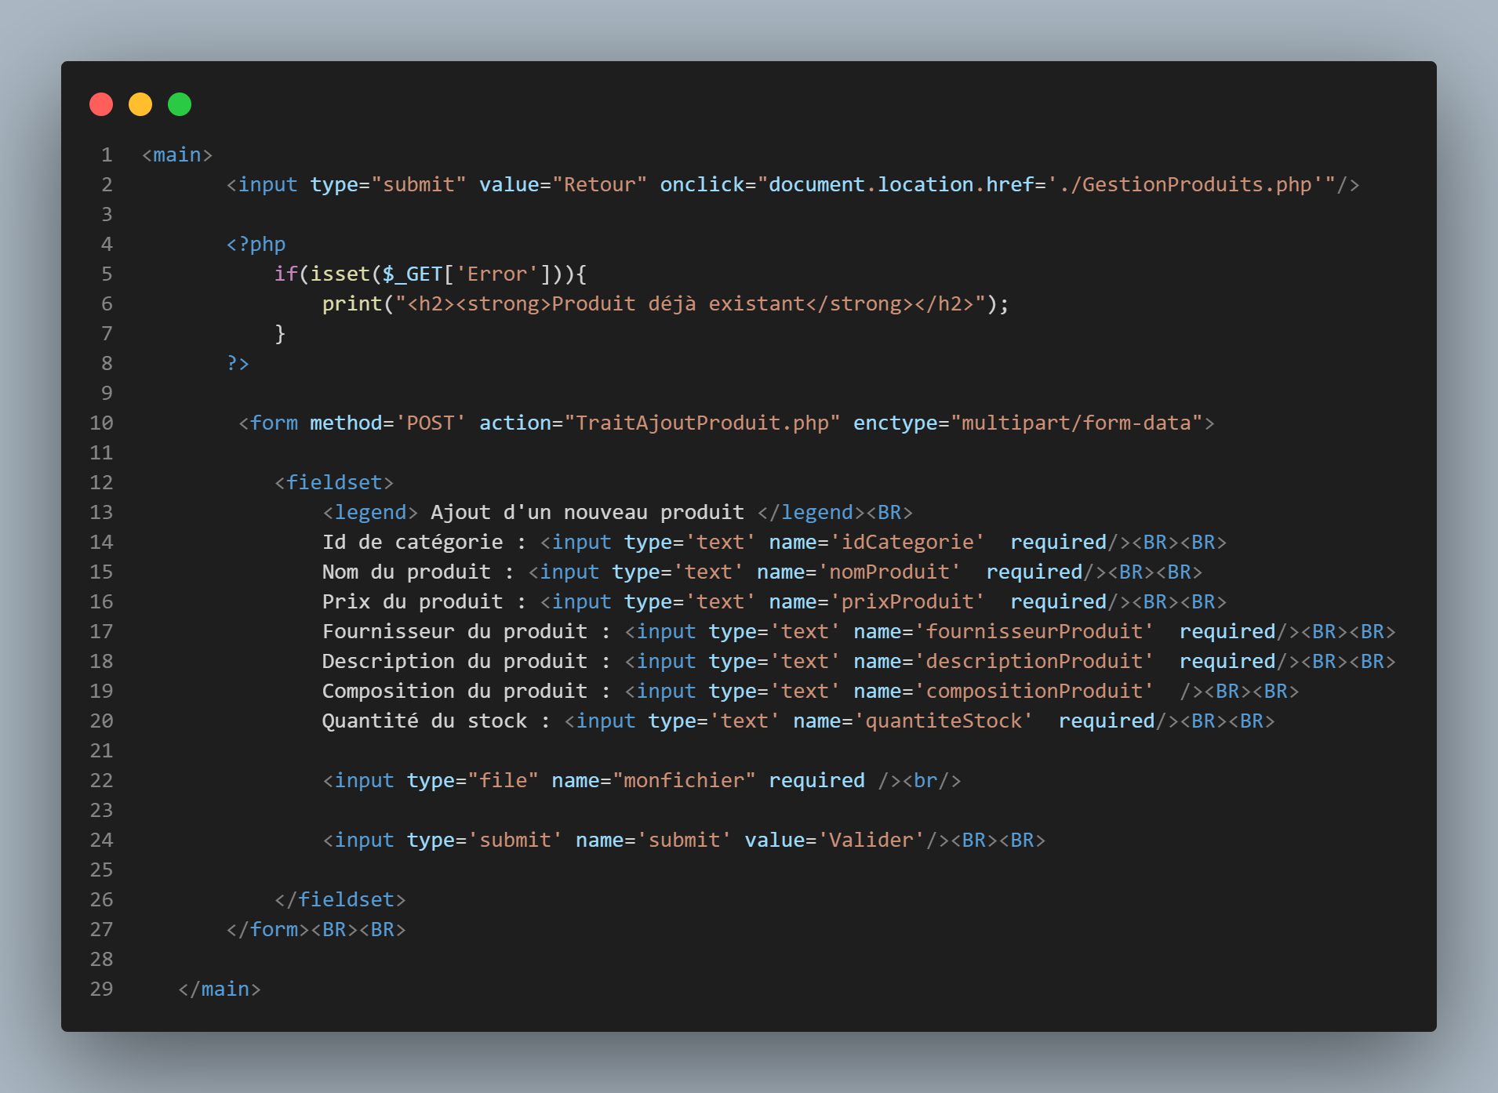Click the closing </main> tag

pyautogui.click(x=220, y=990)
